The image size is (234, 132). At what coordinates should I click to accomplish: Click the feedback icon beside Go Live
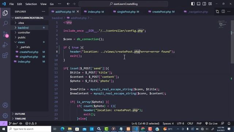[x=222, y=124]
